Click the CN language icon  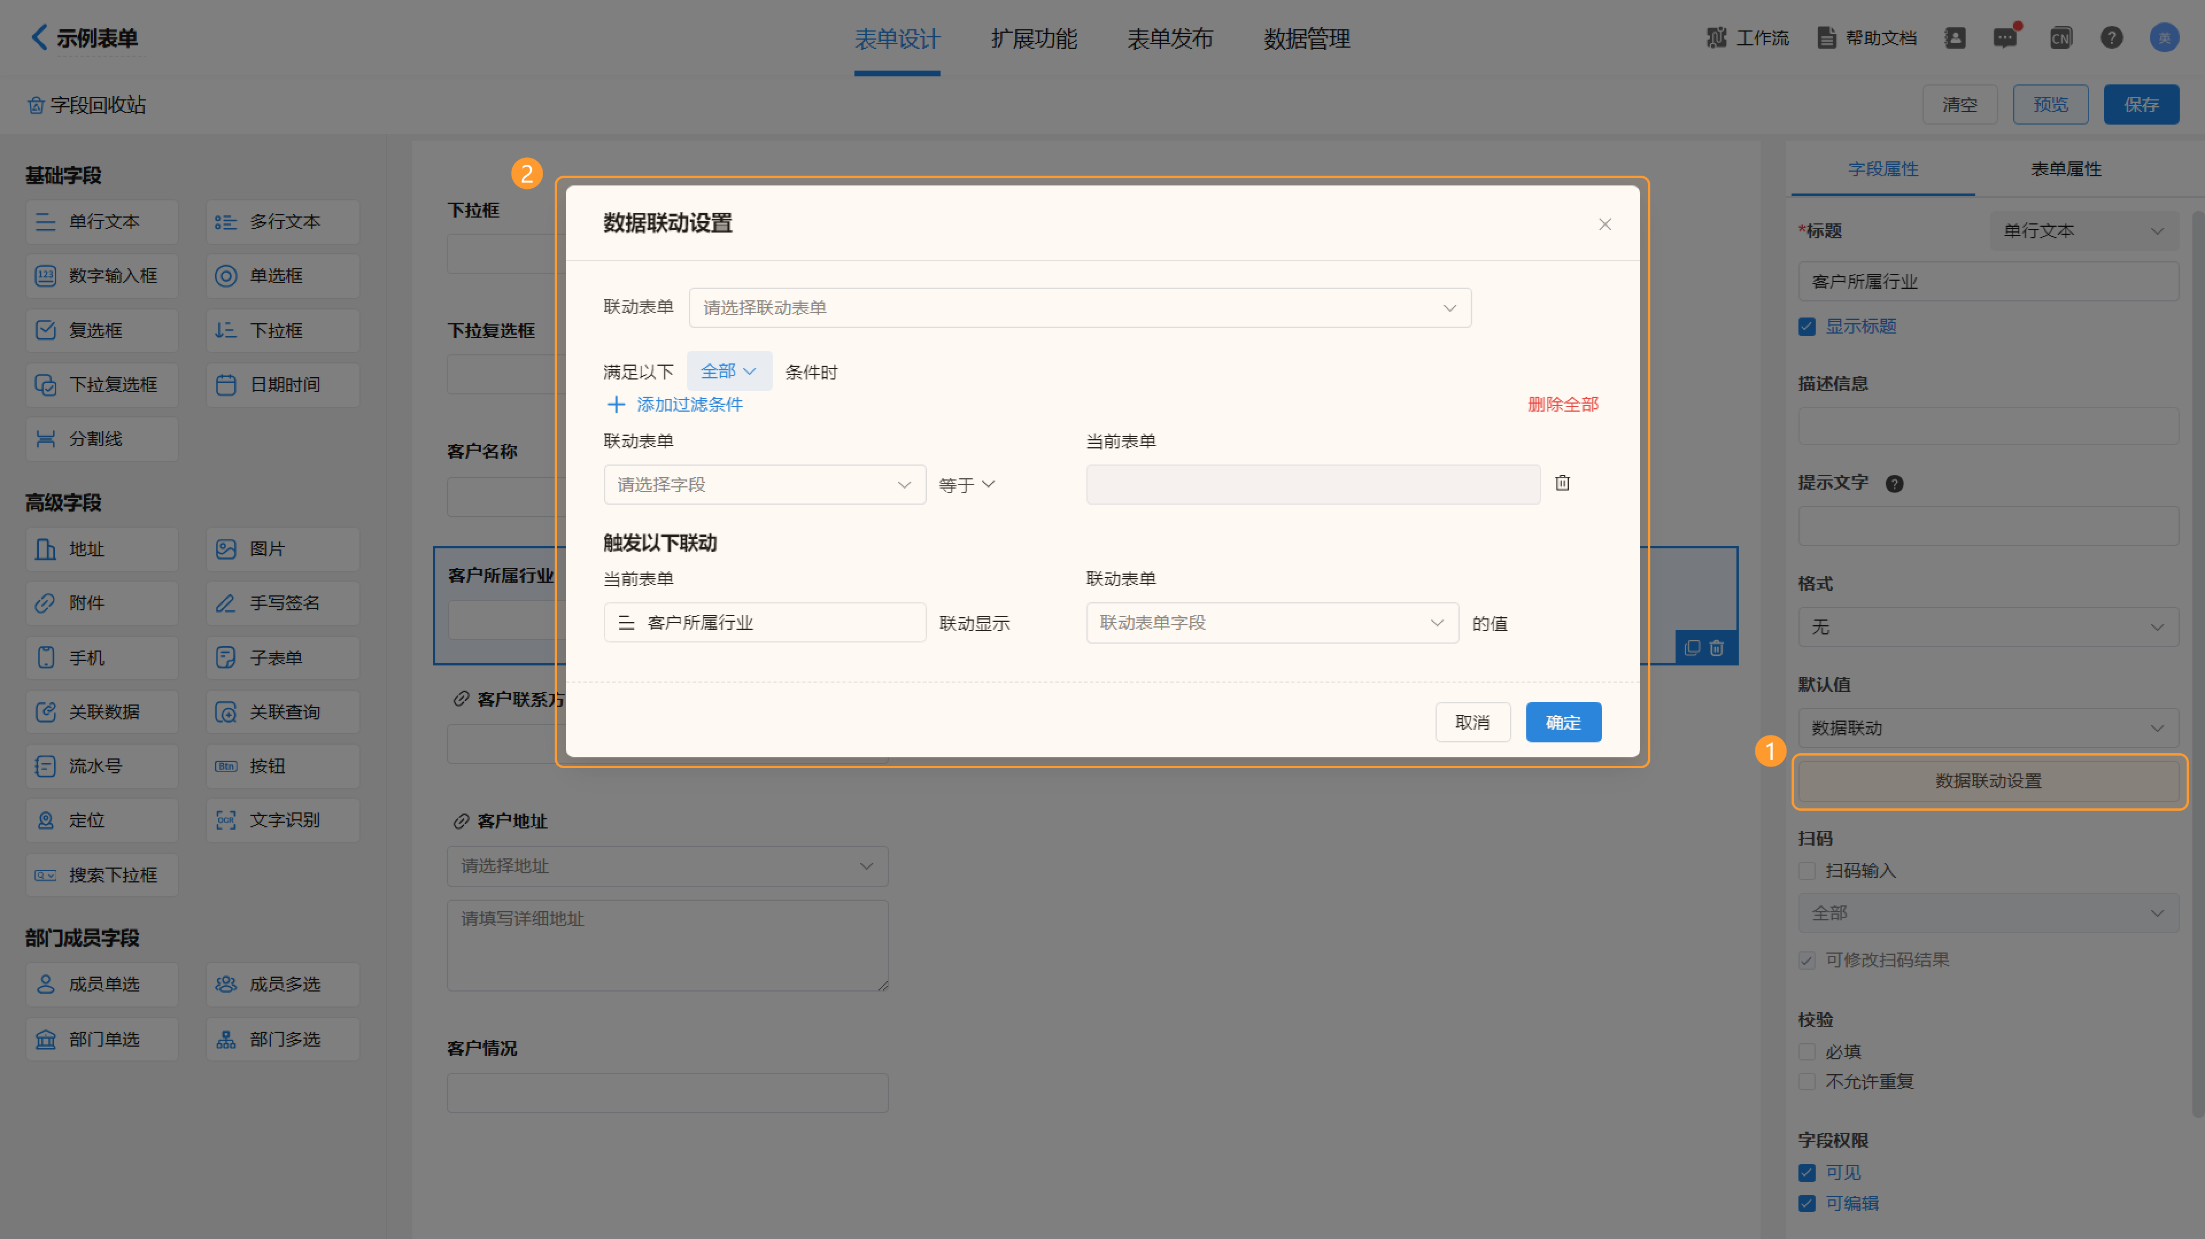pyautogui.click(x=2060, y=38)
